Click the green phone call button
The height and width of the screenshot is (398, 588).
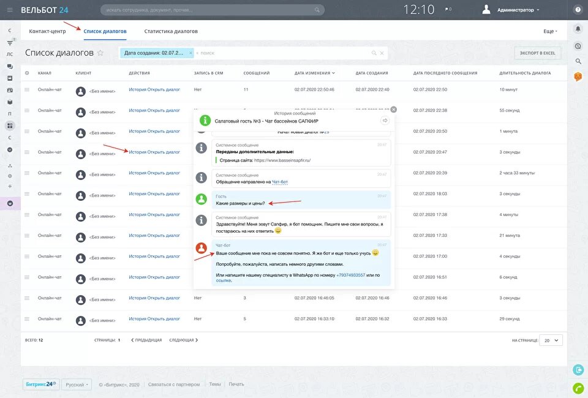578,389
